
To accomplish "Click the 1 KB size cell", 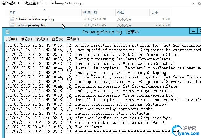I will [x=166, y=19].
